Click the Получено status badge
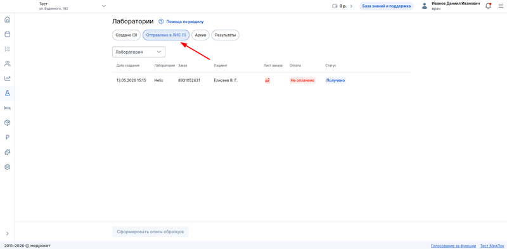The width and height of the screenshot is (507, 249). point(335,80)
